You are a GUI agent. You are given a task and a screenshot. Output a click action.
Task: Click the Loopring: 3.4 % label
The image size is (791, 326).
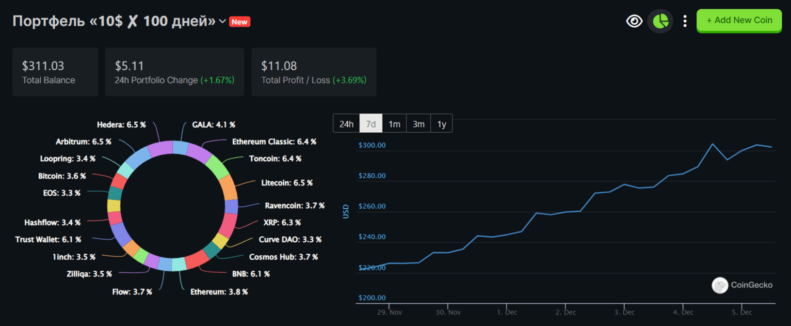click(67, 158)
